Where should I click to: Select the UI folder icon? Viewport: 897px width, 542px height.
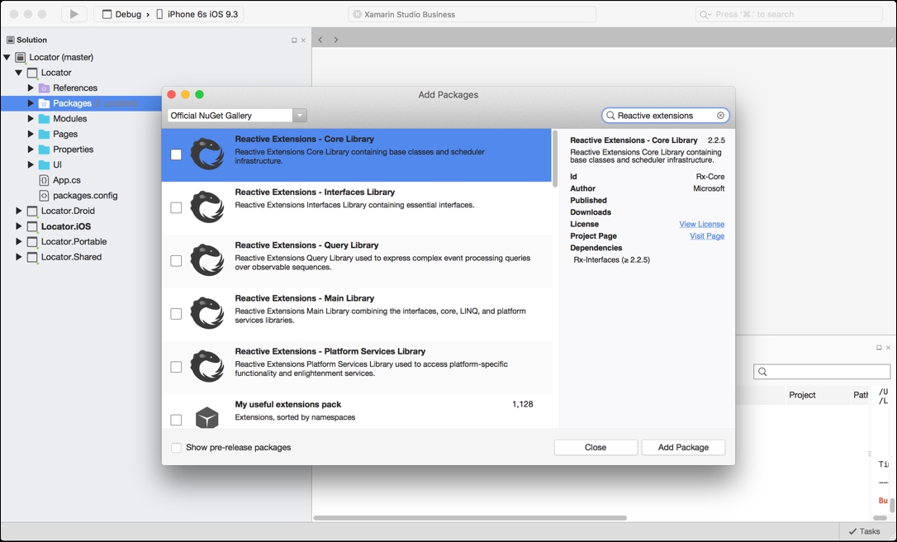(44, 165)
